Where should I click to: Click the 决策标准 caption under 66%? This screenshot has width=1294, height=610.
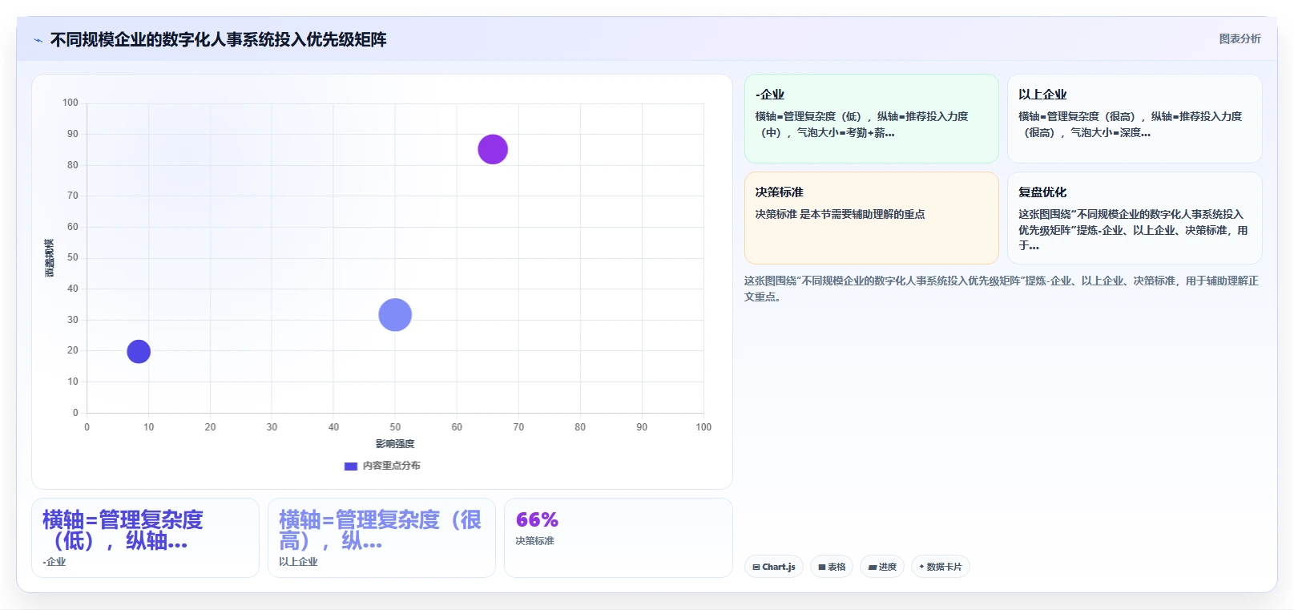(534, 541)
